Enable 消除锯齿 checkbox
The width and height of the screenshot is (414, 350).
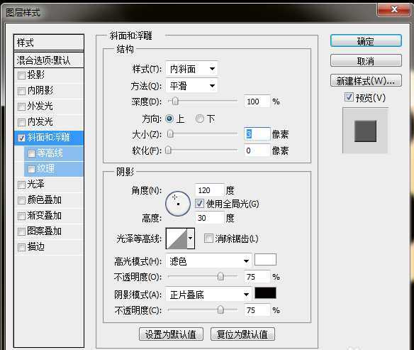(208, 239)
